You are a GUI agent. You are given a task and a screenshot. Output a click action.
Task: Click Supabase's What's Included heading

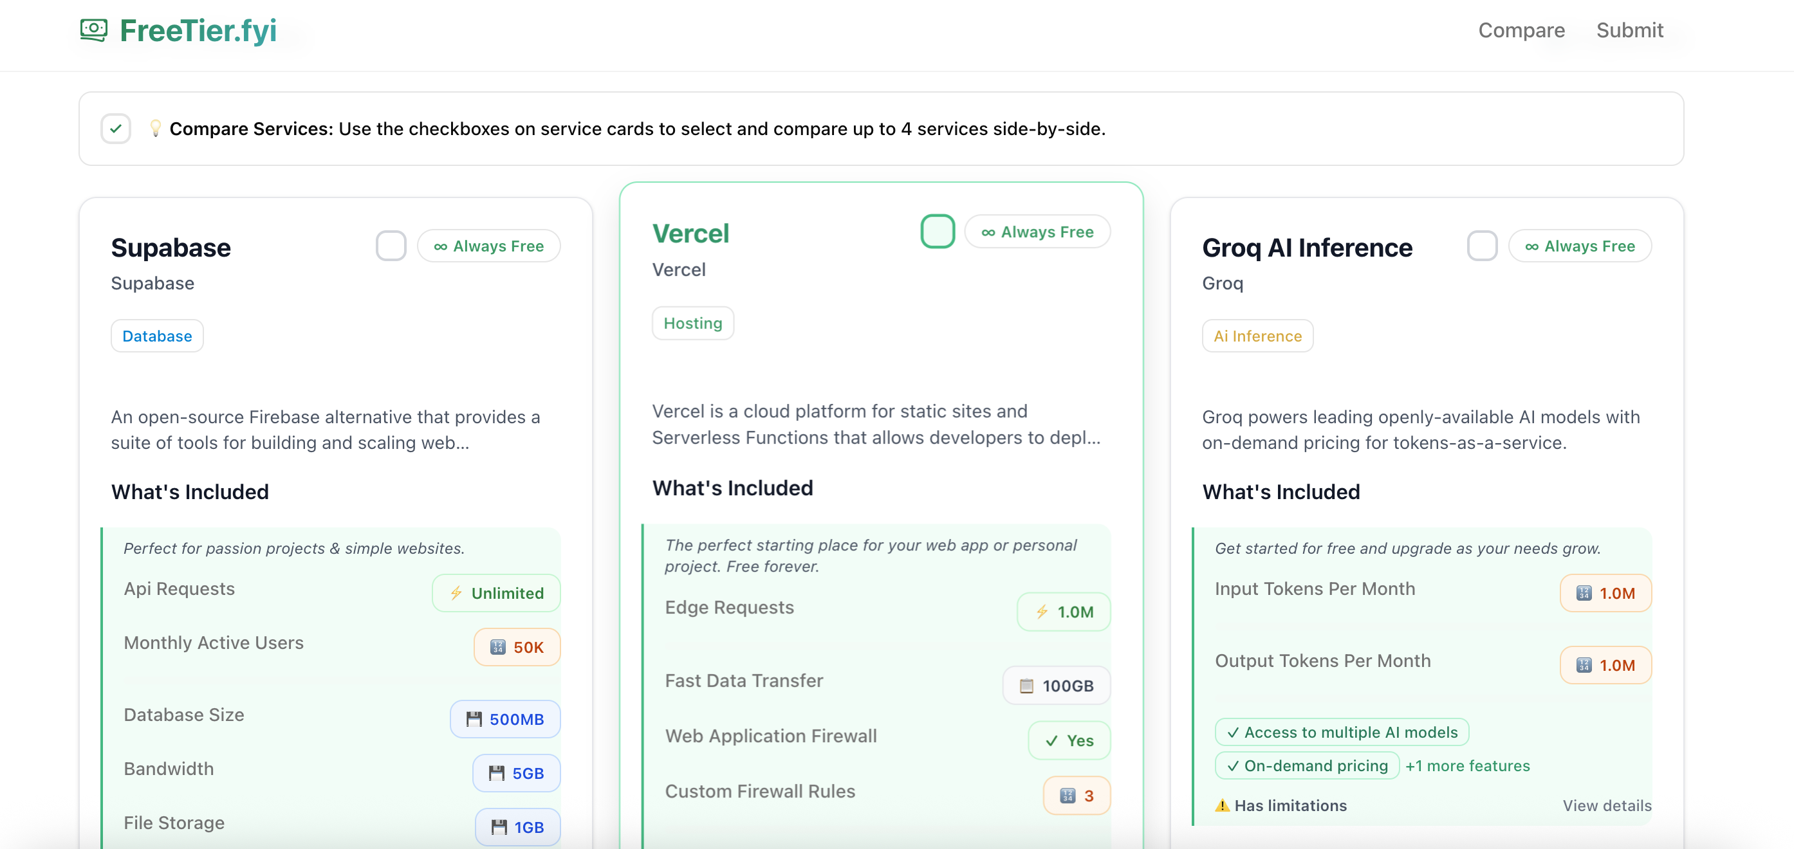point(189,492)
